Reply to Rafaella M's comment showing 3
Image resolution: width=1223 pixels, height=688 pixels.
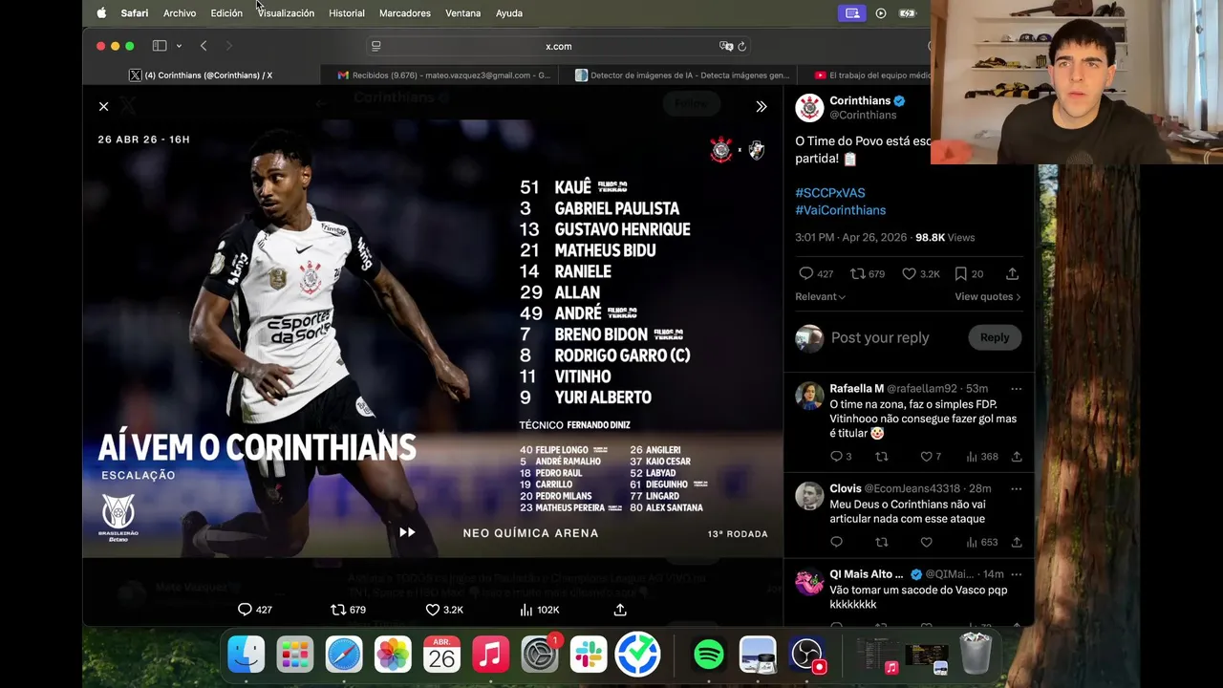836,457
